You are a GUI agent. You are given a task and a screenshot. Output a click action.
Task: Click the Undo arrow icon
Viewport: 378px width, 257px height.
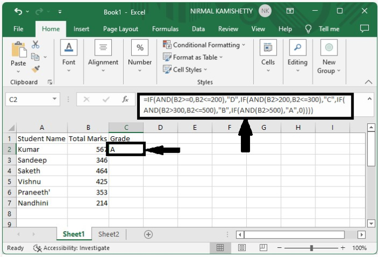[x=18, y=11]
